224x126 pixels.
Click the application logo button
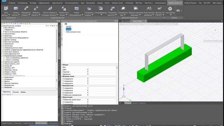pyautogui.click(x=4, y=1)
